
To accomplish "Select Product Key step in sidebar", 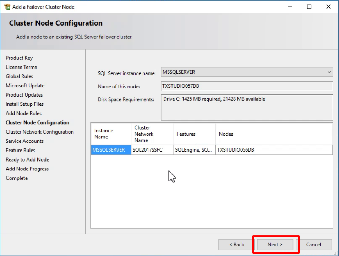I will point(19,58).
